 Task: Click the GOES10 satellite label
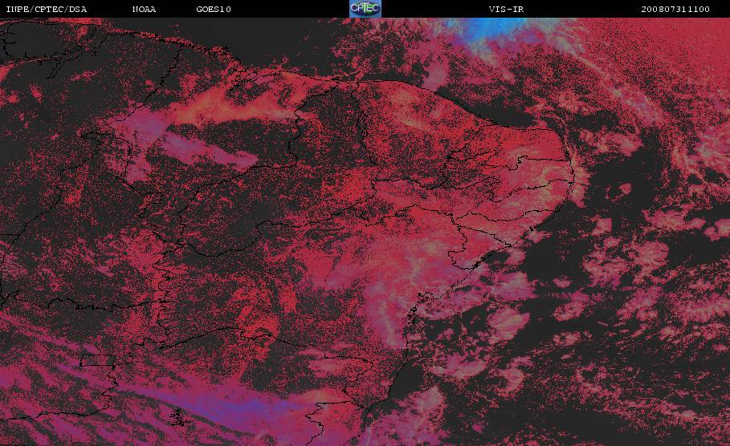click(x=214, y=9)
